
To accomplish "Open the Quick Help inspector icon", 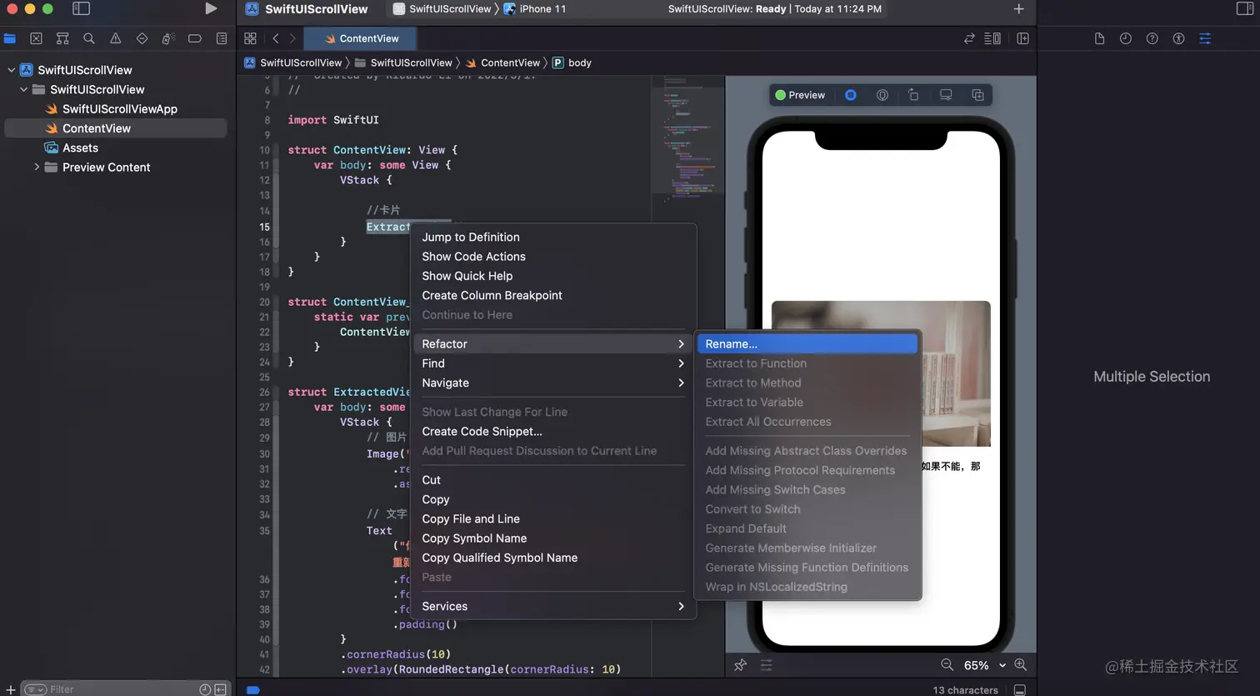I will (1152, 38).
